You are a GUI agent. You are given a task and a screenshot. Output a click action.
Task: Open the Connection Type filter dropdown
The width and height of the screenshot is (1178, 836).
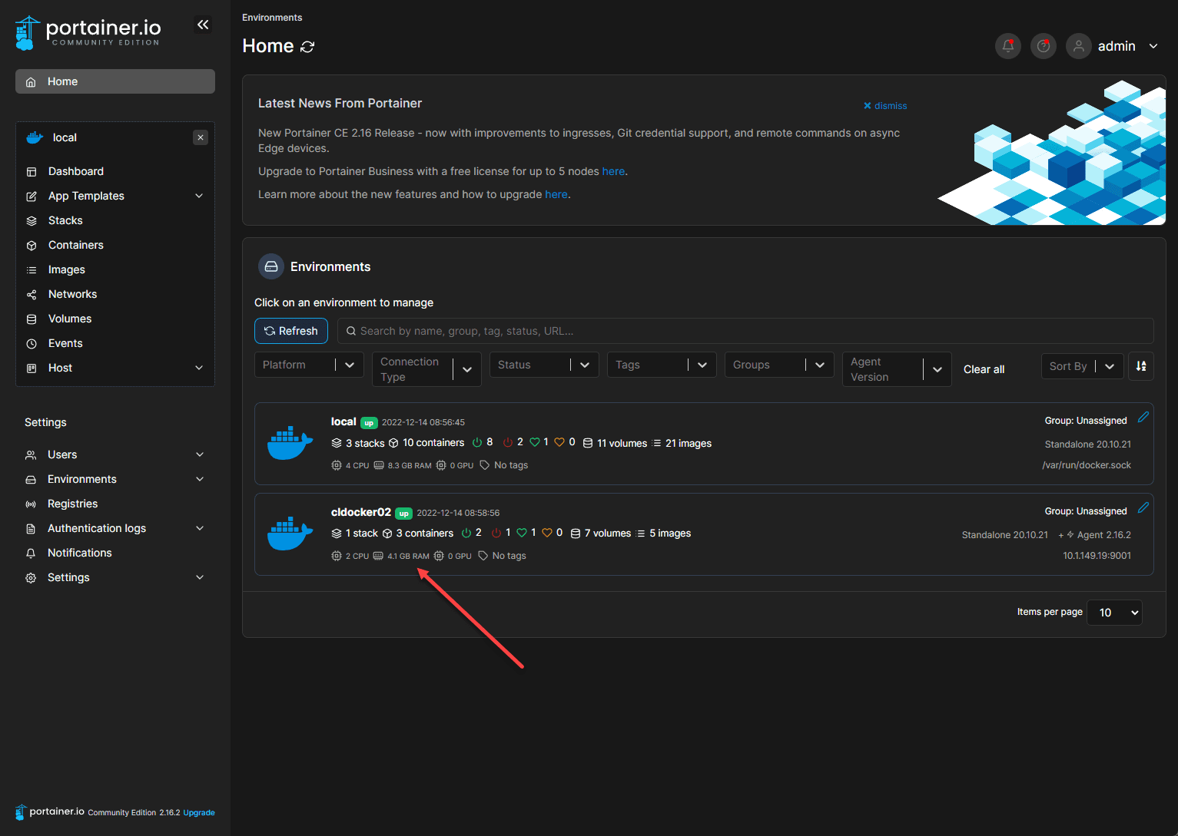click(x=426, y=369)
